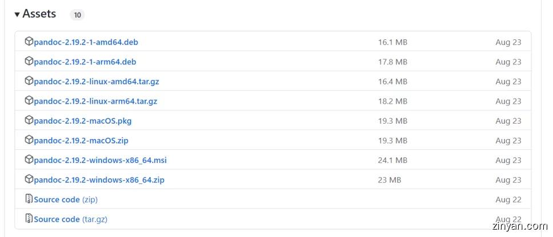Click package icon beside pandoc-2.19.2-1-arm64.deb
Screen dimensions: 553x237
pyautogui.click(x=29, y=61)
